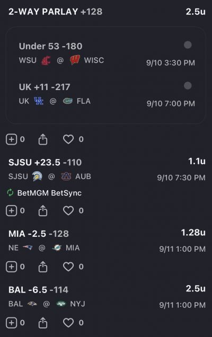212x337 pixels.
Task: Share the MIA -2.5 bet
Action: tap(43, 267)
